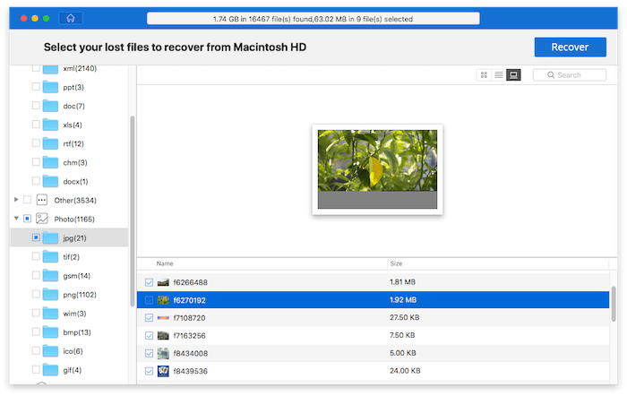
Task: Select the bmp(13) folder label
Action: pyautogui.click(x=77, y=332)
